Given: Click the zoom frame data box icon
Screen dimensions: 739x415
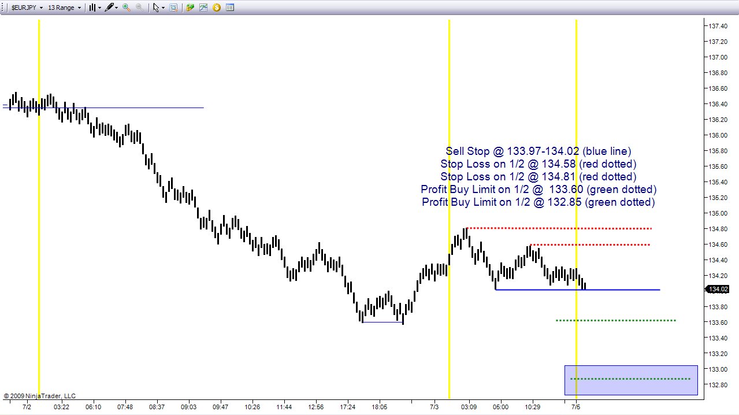Looking at the screenshot, I should point(173,8).
